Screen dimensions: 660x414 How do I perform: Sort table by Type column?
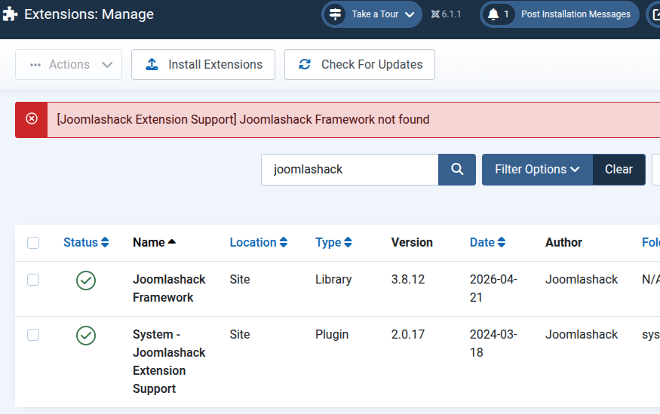click(334, 242)
